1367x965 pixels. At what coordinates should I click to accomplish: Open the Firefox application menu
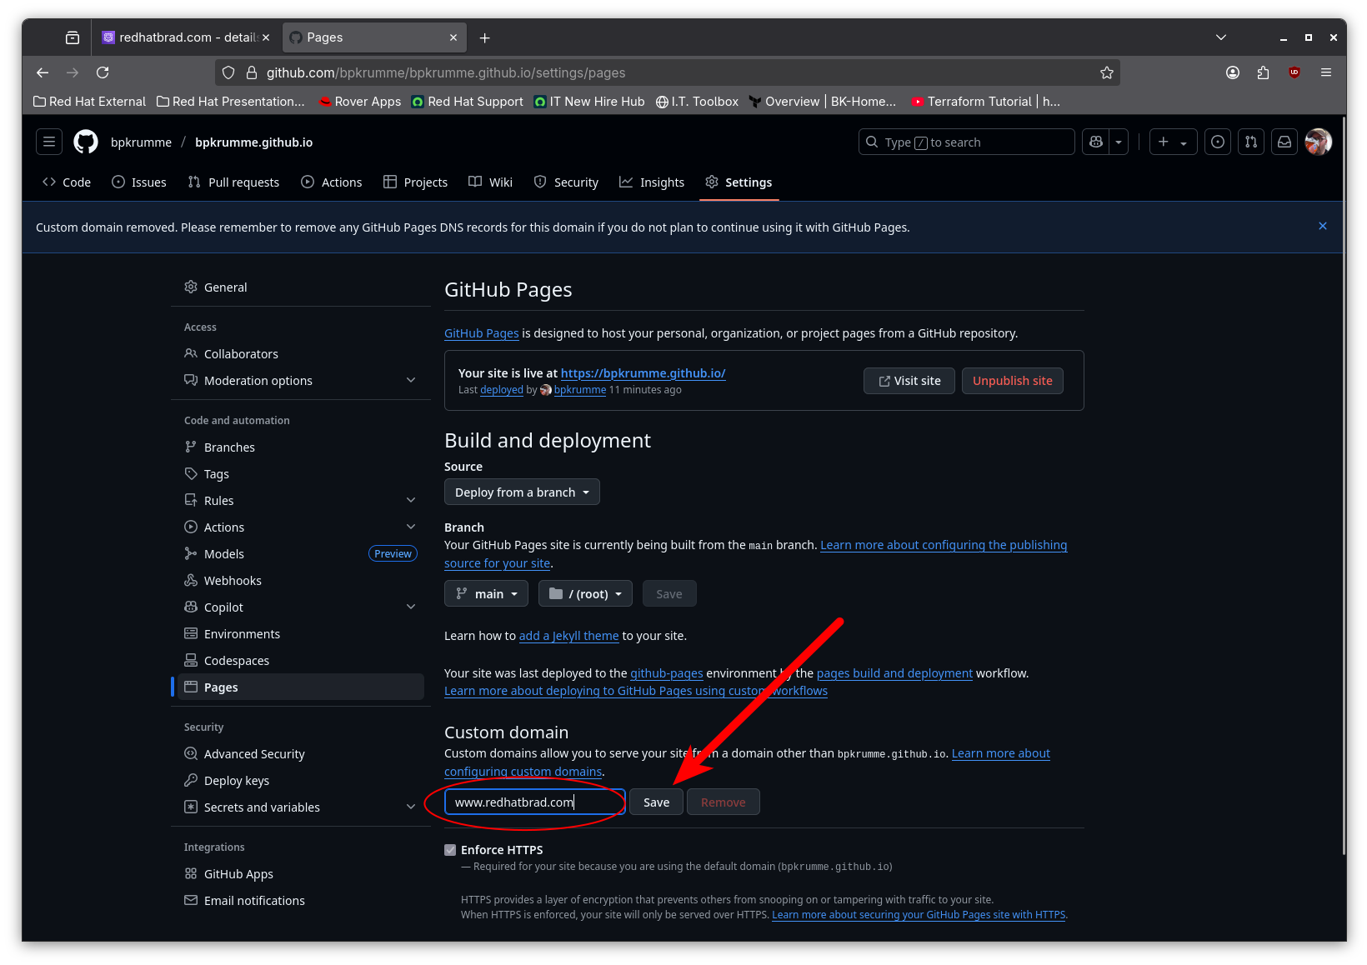[x=1326, y=72]
